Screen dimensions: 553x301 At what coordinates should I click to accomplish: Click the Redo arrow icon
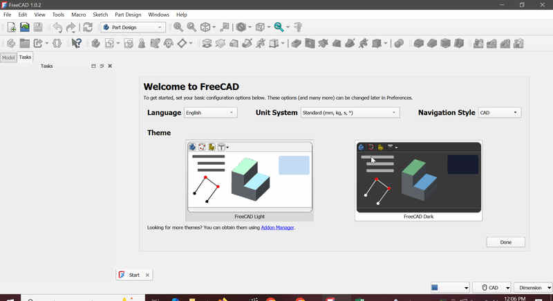pyautogui.click(x=71, y=27)
